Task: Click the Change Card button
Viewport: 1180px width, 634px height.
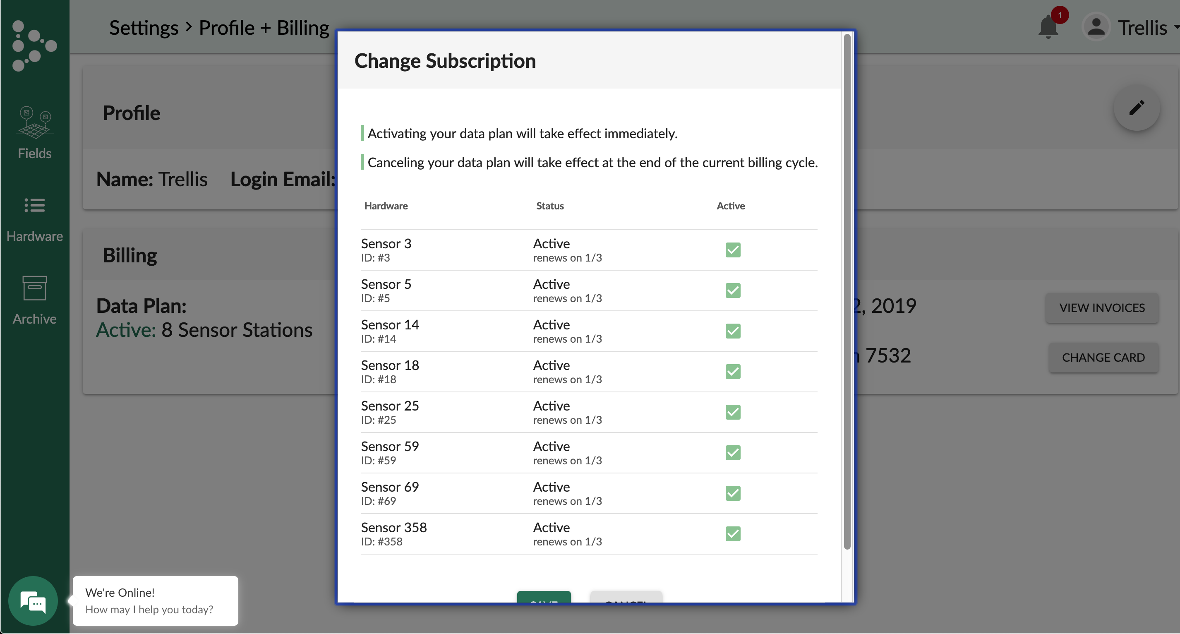Action: 1103,357
